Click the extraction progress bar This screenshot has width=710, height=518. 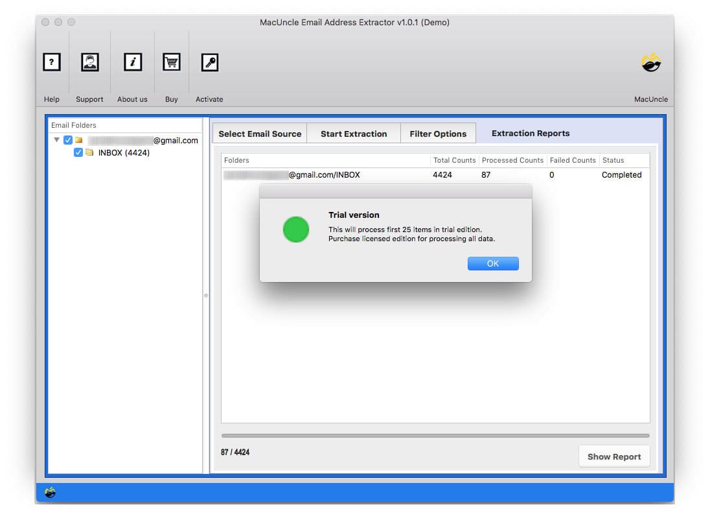point(435,436)
